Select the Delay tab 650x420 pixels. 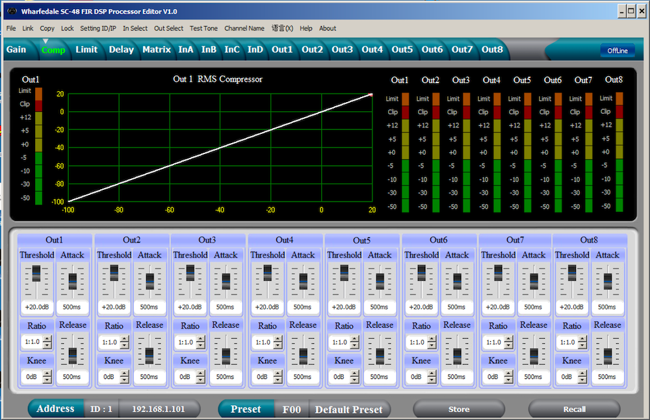point(121,49)
